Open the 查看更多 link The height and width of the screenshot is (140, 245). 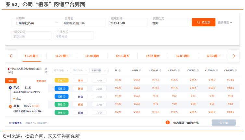(17, 123)
